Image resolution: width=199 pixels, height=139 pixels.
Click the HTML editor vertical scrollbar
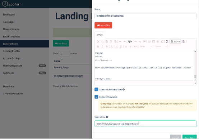pos(195,65)
